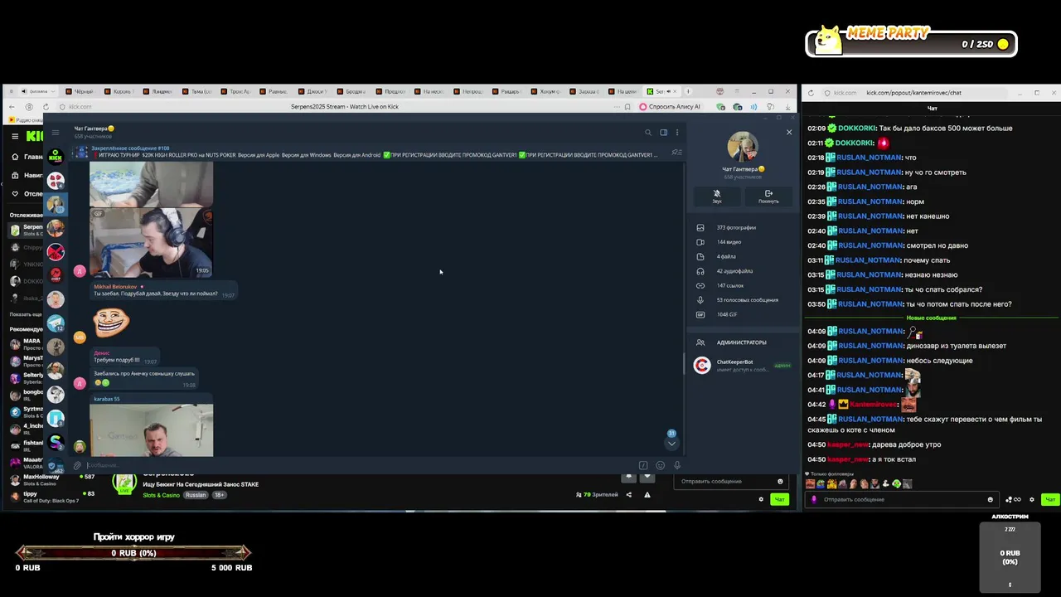
Task: Open emoji picker in the stream chat field
Action: click(x=779, y=481)
